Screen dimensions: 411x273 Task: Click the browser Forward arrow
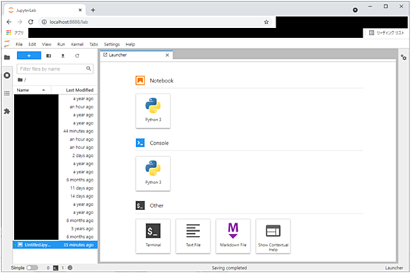pos(20,22)
